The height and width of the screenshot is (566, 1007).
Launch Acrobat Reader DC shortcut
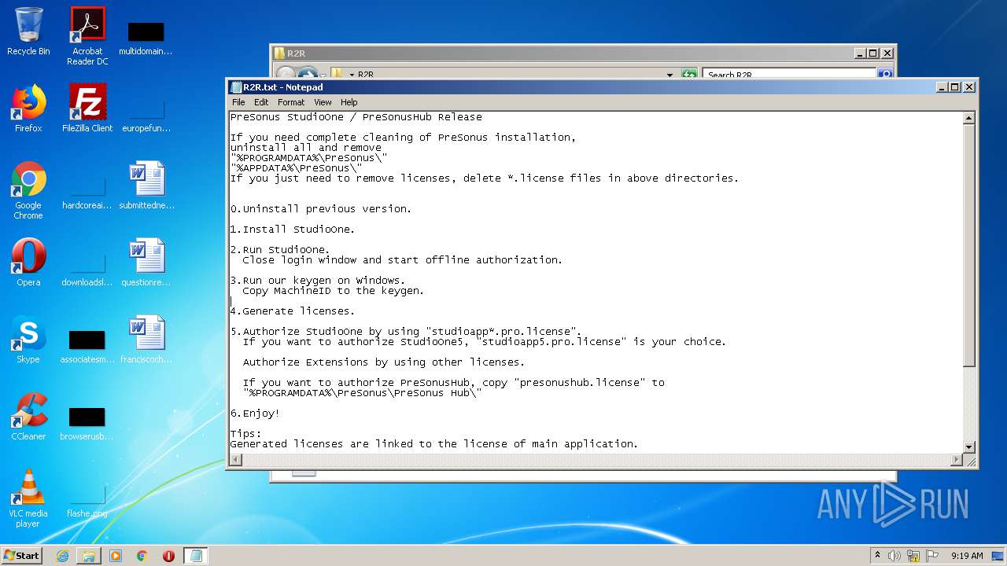tap(87, 36)
